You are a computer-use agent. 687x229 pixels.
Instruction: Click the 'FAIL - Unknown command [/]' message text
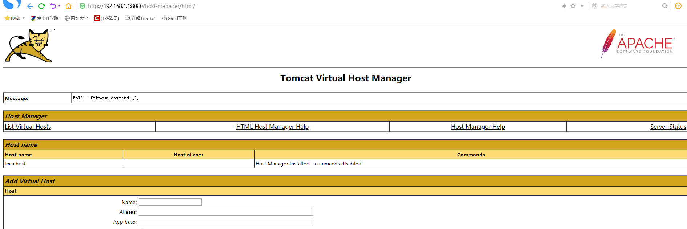click(x=106, y=98)
